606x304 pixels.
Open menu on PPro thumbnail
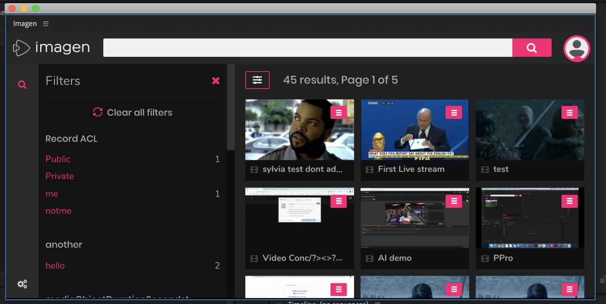click(x=569, y=201)
